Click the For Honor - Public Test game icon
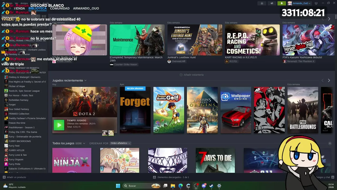 pyautogui.click(x=6, y=95)
